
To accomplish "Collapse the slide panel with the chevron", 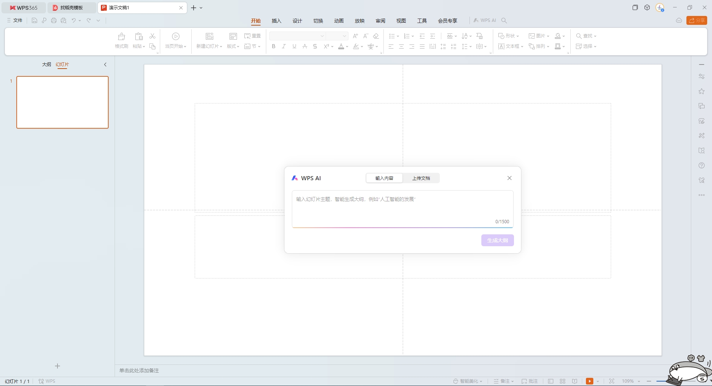I will tap(105, 65).
